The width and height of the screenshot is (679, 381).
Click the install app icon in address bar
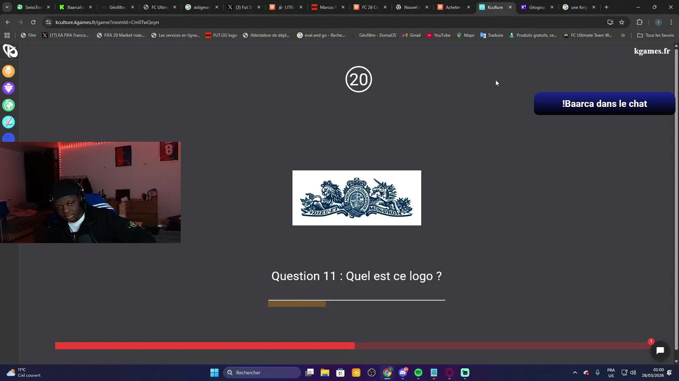(x=610, y=22)
